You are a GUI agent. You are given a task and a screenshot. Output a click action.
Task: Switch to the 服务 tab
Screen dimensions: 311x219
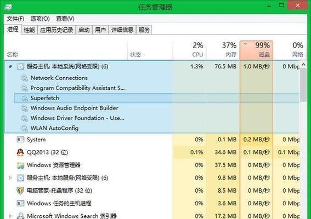144,30
